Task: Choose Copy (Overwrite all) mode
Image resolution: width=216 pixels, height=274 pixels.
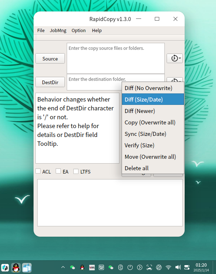Action: (153, 122)
